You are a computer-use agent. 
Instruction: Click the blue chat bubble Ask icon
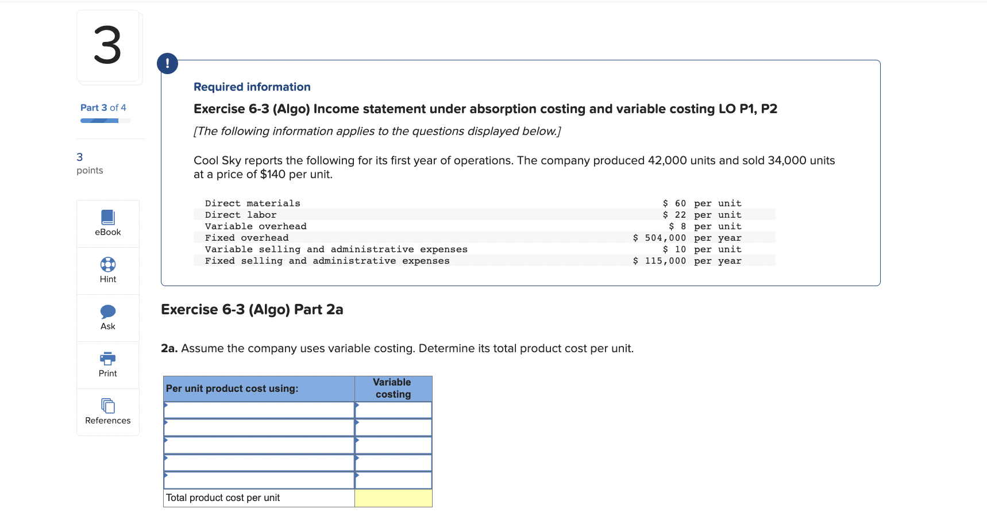tap(107, 312)
